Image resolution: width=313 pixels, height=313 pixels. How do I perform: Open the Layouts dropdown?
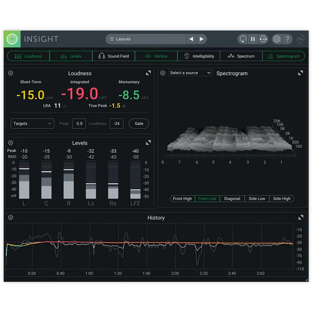pyautogui.click(x=146, y=39)
